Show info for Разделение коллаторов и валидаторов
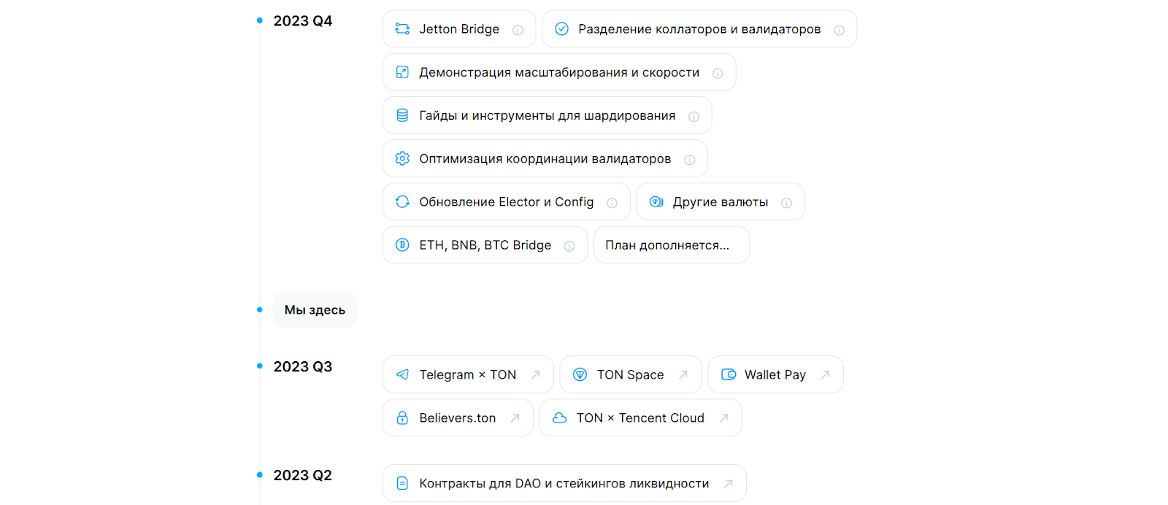The width and height of the screenshot is (1168, 505). 839,31
